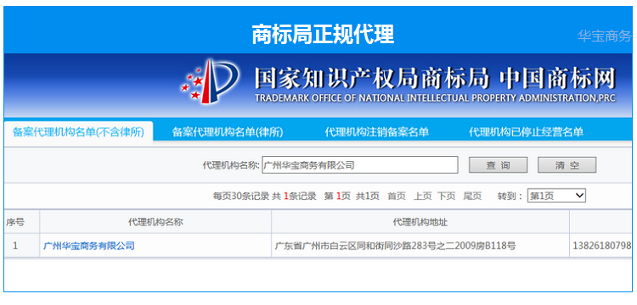Screen dimensions: 637x305
Task: Open the 广州华宝商务有限公司 result link
Action: point(88,246)
